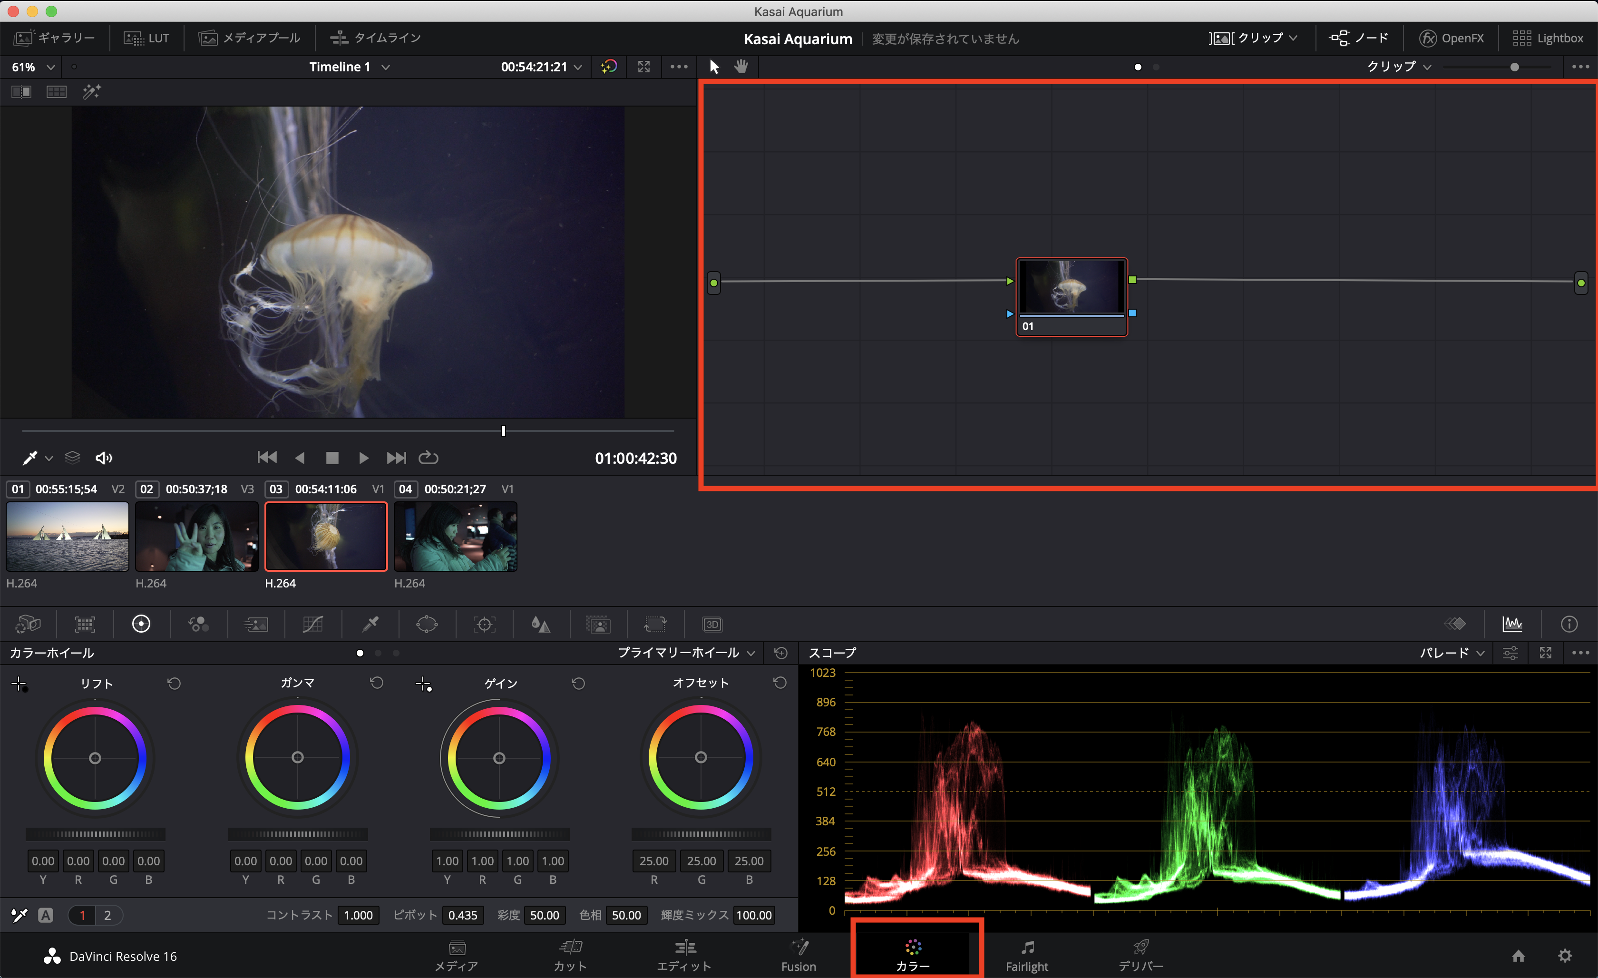Screen dimensions: 1598x978
Task: Select clip 02 thumbnail of waving woman
Action: (196, 537)
